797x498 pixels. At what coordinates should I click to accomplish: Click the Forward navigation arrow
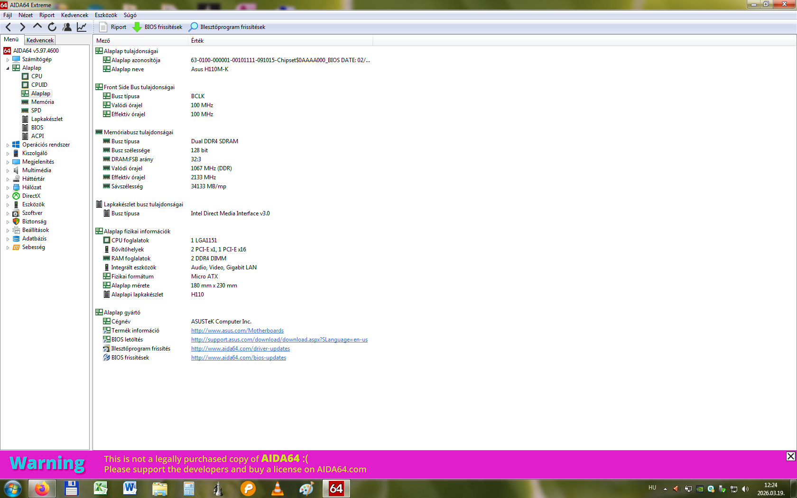click(x=22, y=27)
